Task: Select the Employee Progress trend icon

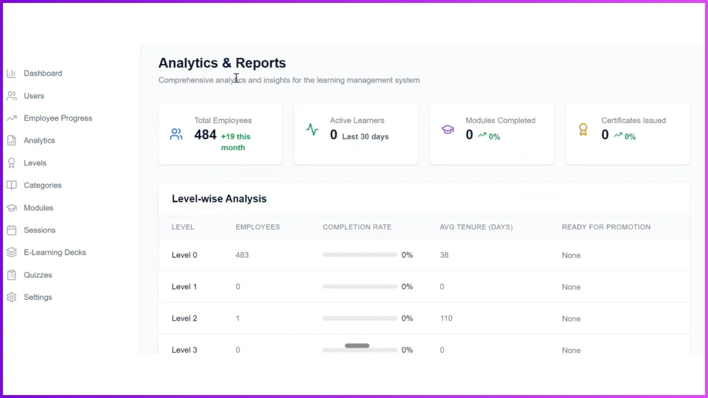Action: [11, 118]
